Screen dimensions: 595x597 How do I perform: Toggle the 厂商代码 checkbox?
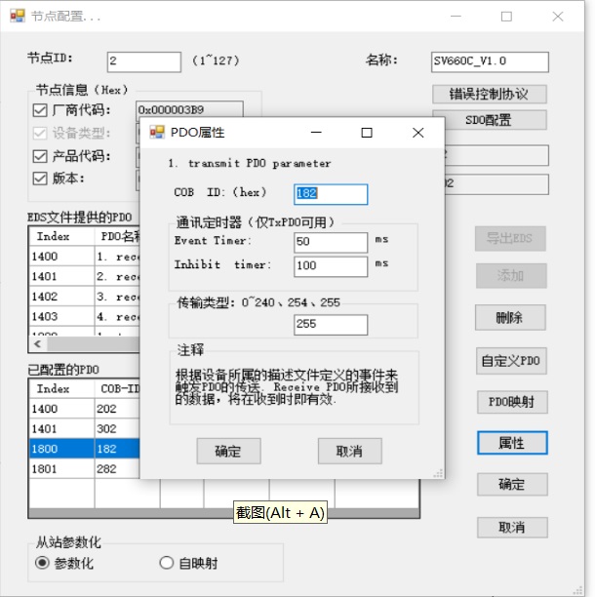coord(40,110)
